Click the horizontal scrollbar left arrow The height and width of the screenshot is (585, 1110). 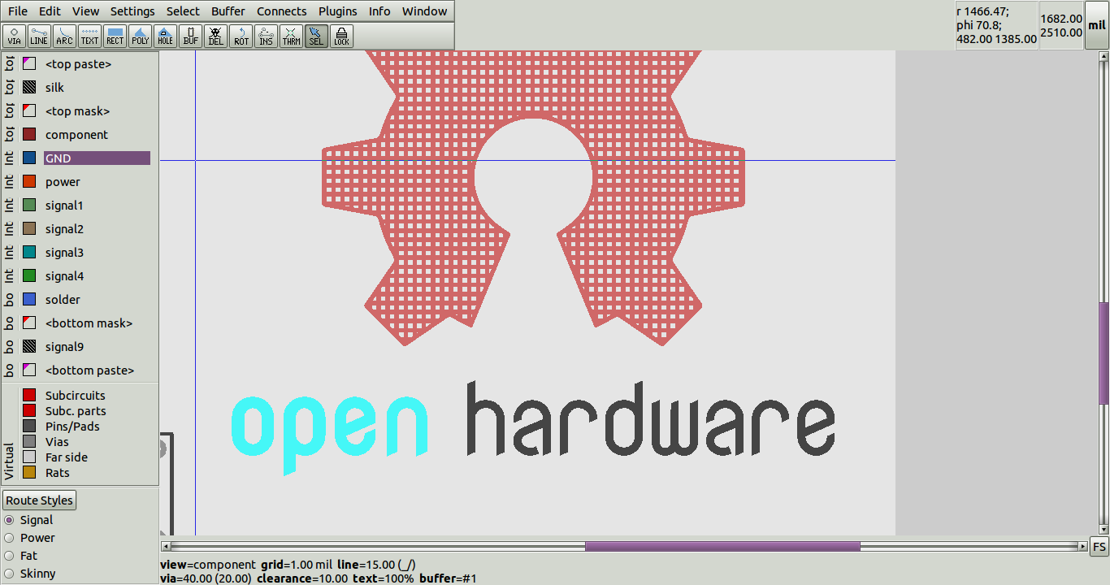click(x=166, y=546)
